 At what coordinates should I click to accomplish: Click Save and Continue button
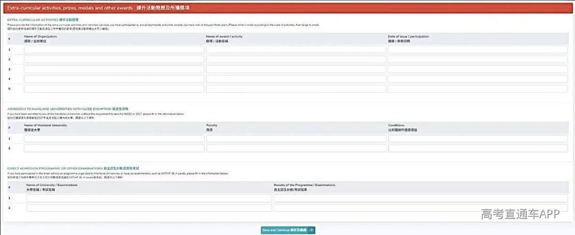click(288, 230)
